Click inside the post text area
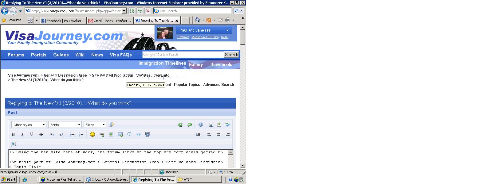The width and height of the screenshot is (496, 184). coord(119,159)
